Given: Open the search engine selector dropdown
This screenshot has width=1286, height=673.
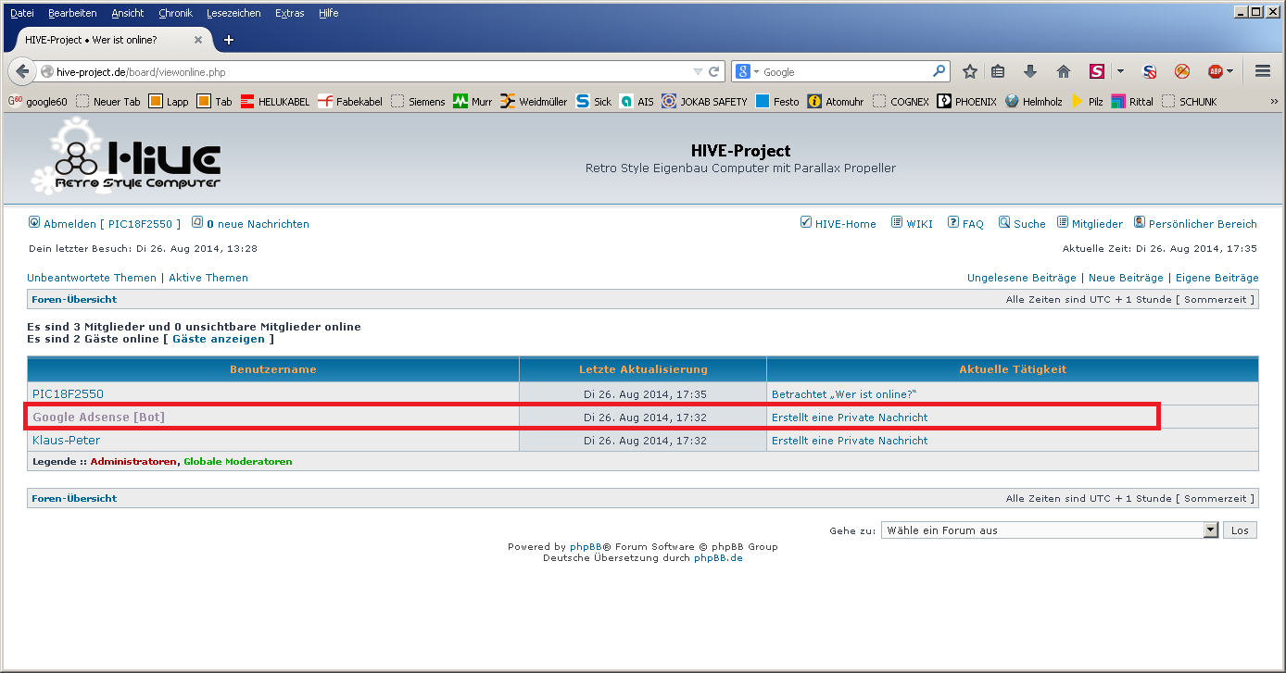Looking at the screenshot, I should (748, 71).
